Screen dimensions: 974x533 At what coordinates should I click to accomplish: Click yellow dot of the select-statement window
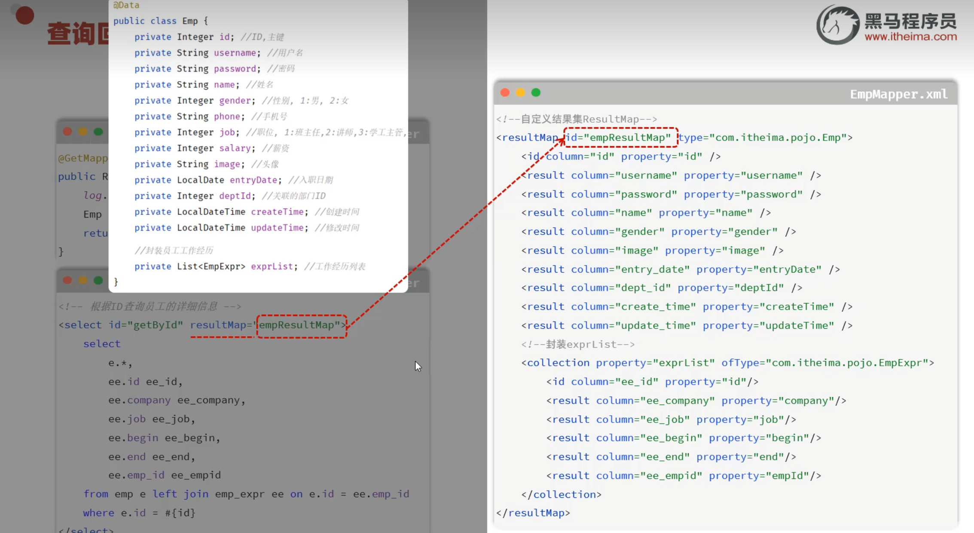coord(83,280)
